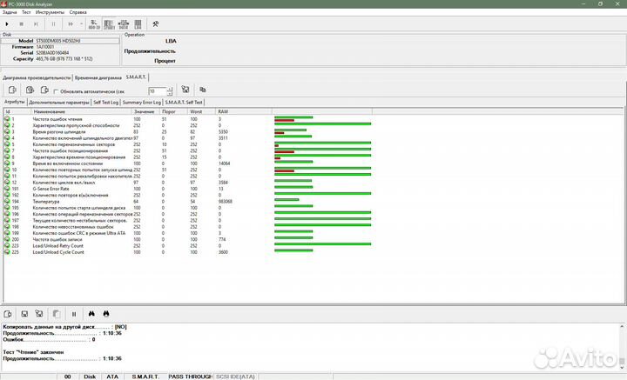Click the copy icon in S.M.A.R.T. toolbar
Screen dimensions: 627x380
tap(202, 90)
